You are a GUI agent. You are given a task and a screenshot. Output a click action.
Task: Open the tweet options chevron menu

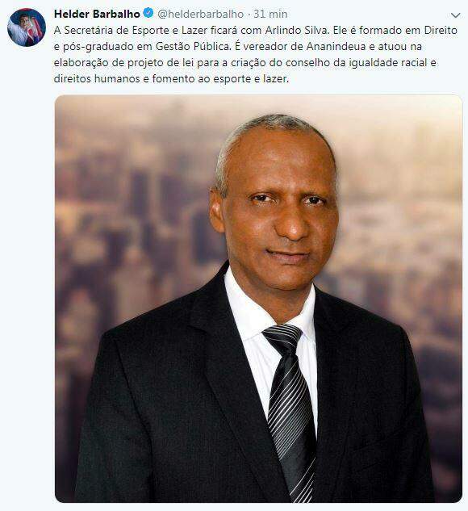pos(455,15)
